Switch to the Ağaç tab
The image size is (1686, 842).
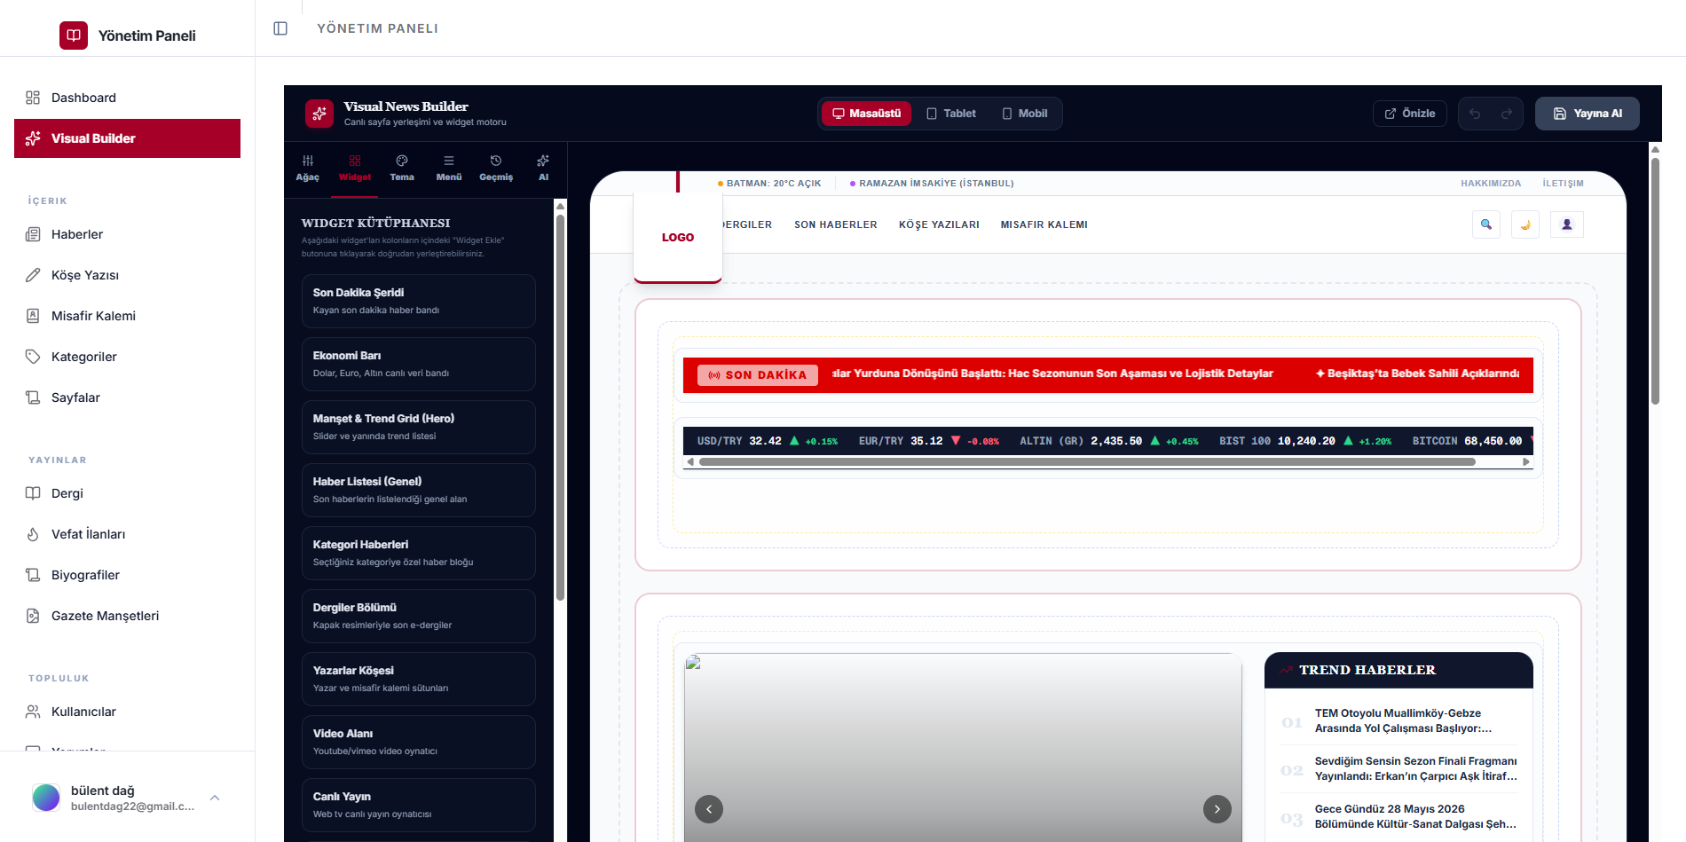tap(308, 169)
